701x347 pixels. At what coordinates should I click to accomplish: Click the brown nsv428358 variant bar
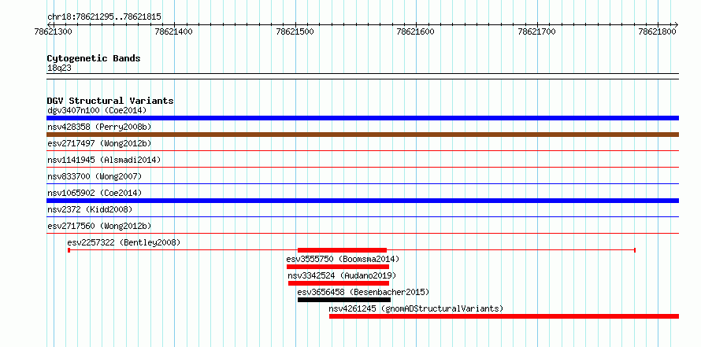(362, 135)
